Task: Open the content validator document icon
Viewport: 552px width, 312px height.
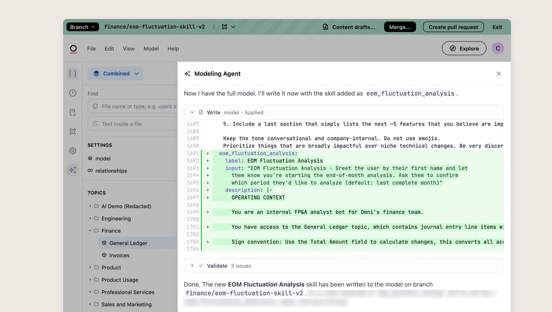Action: click(x=73, y=112)
